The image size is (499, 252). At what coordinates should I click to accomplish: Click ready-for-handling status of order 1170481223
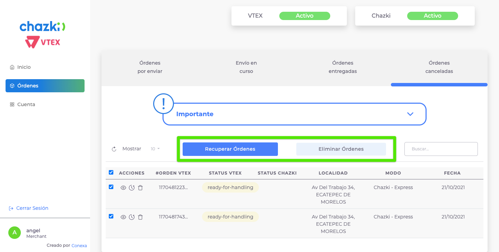(230, 187)
